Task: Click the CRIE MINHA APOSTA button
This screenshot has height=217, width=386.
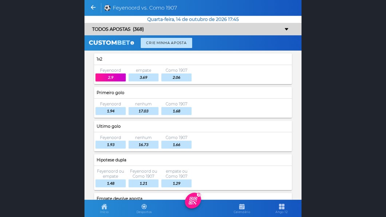Action: coord(166,43)
